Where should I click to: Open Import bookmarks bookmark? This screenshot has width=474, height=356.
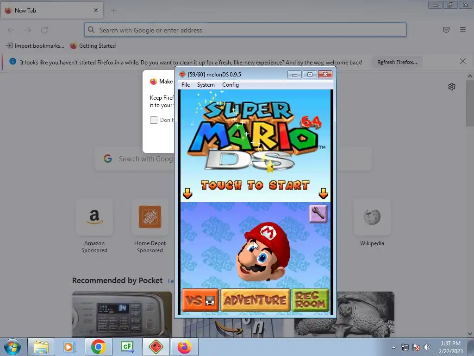tap(35, 46)
